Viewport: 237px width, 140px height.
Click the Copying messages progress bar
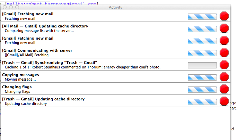pyautogui.click(x=202, y=77)
